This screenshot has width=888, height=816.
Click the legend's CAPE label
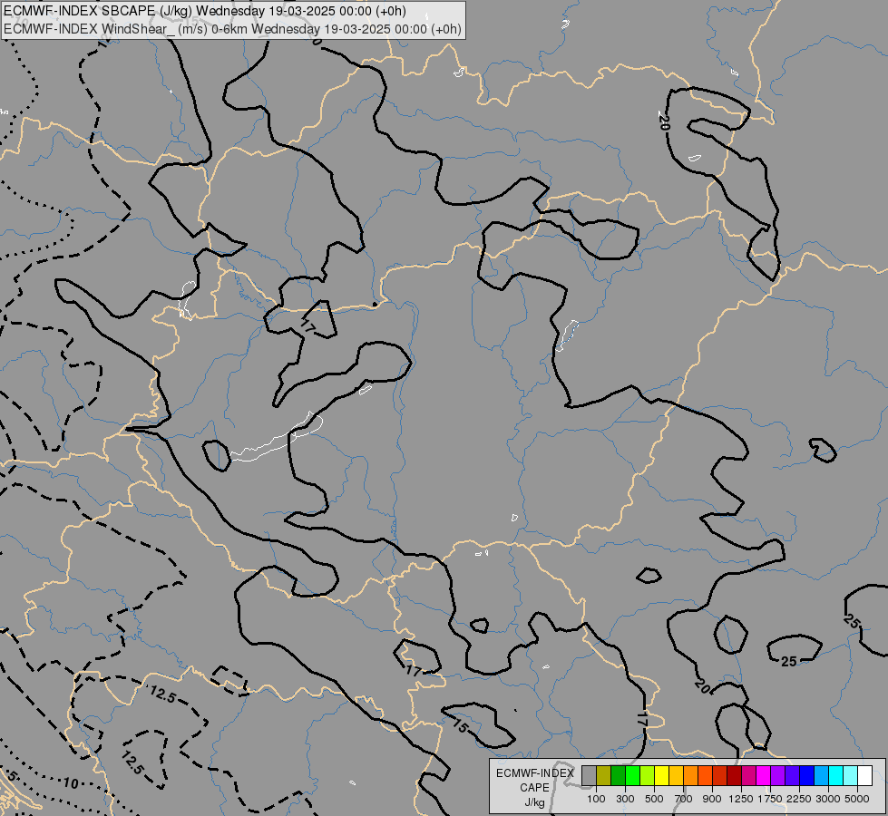[x=534, y=788]
